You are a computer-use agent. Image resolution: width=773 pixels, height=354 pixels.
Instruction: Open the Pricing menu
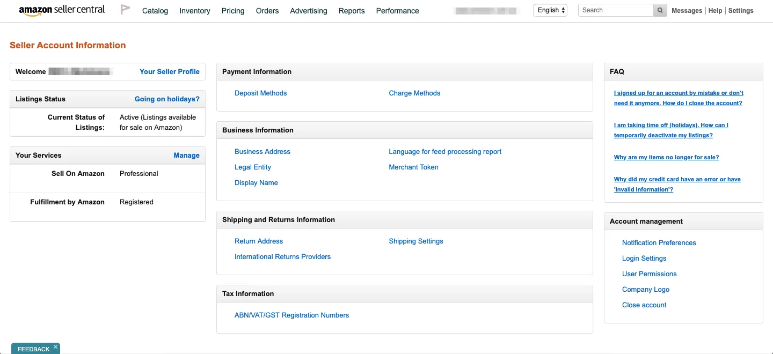tap(233, 11)
